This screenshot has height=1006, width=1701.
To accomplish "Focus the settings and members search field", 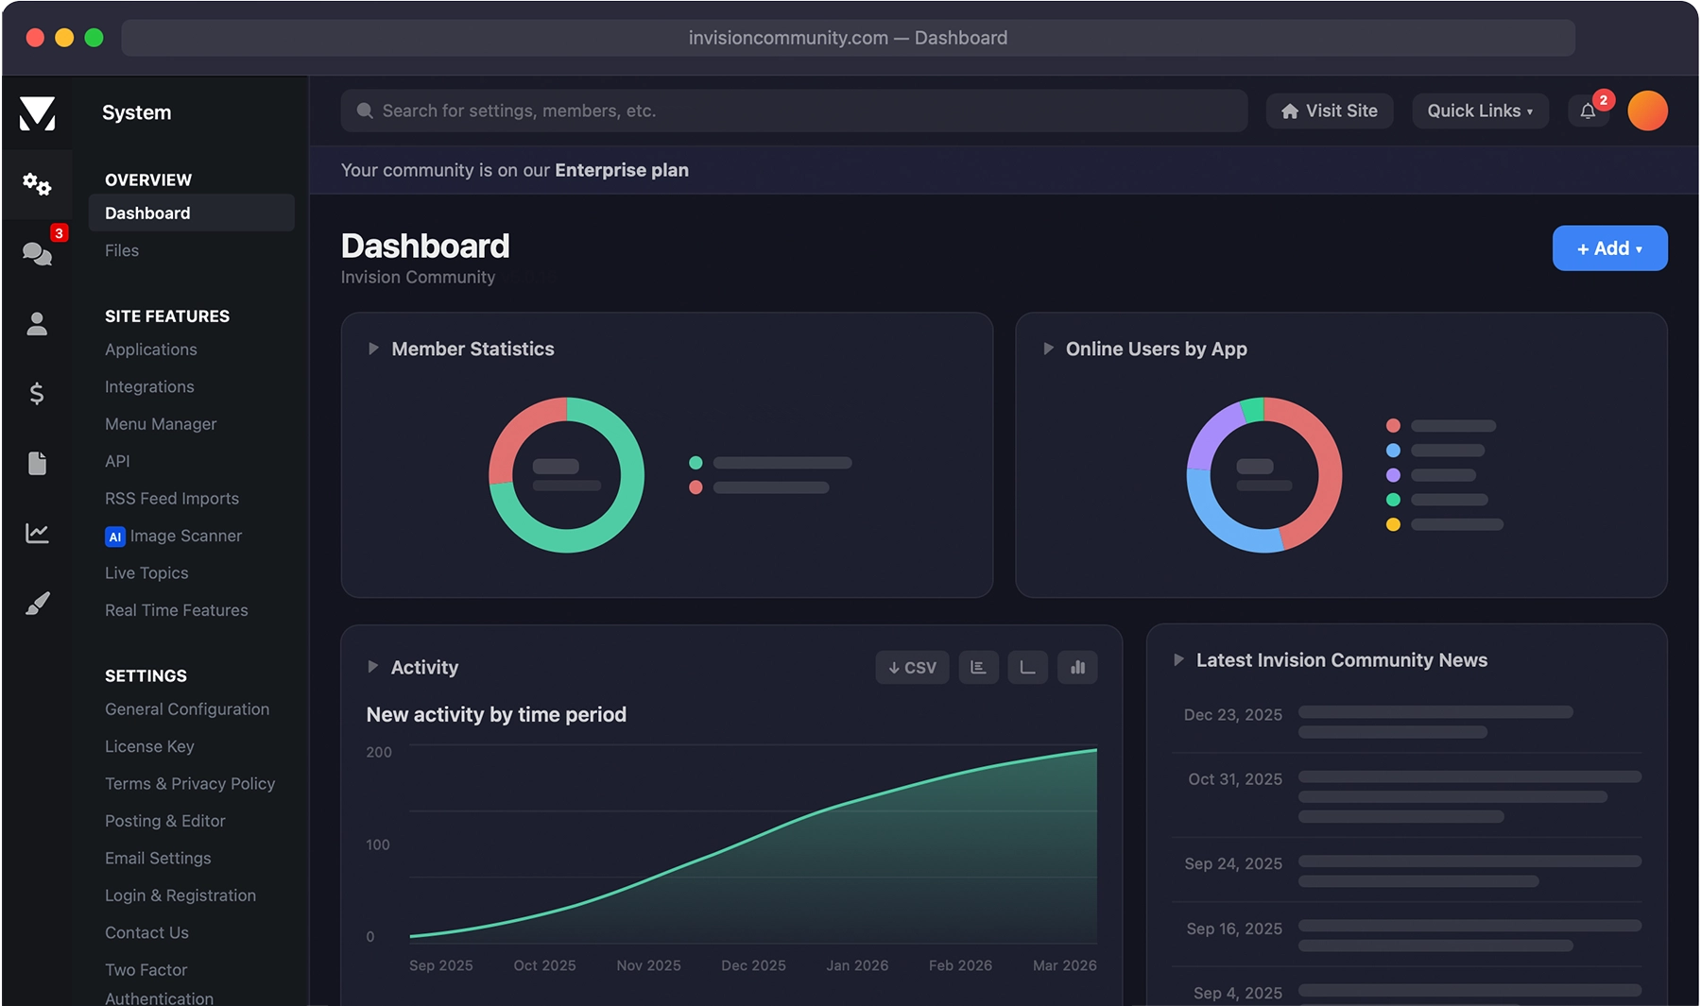I will pyautogui.click(x=794, y=111).
